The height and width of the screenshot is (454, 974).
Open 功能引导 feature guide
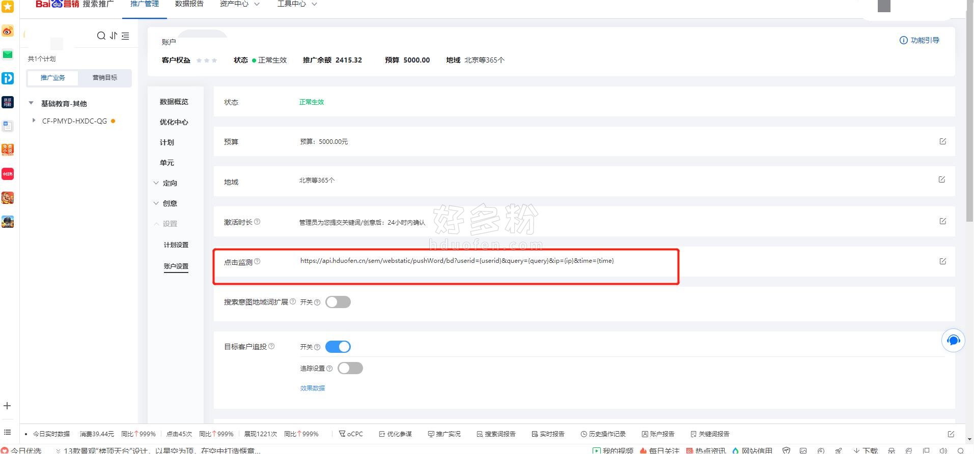(919, 40)
